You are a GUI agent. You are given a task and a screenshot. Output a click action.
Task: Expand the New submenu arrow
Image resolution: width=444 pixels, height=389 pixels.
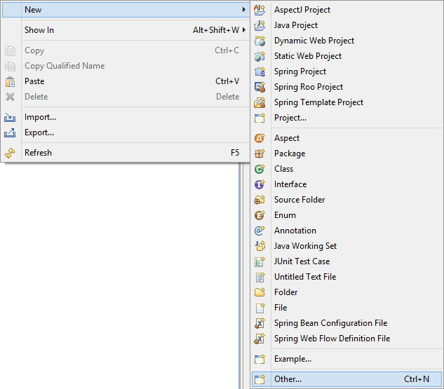[244, 10]
